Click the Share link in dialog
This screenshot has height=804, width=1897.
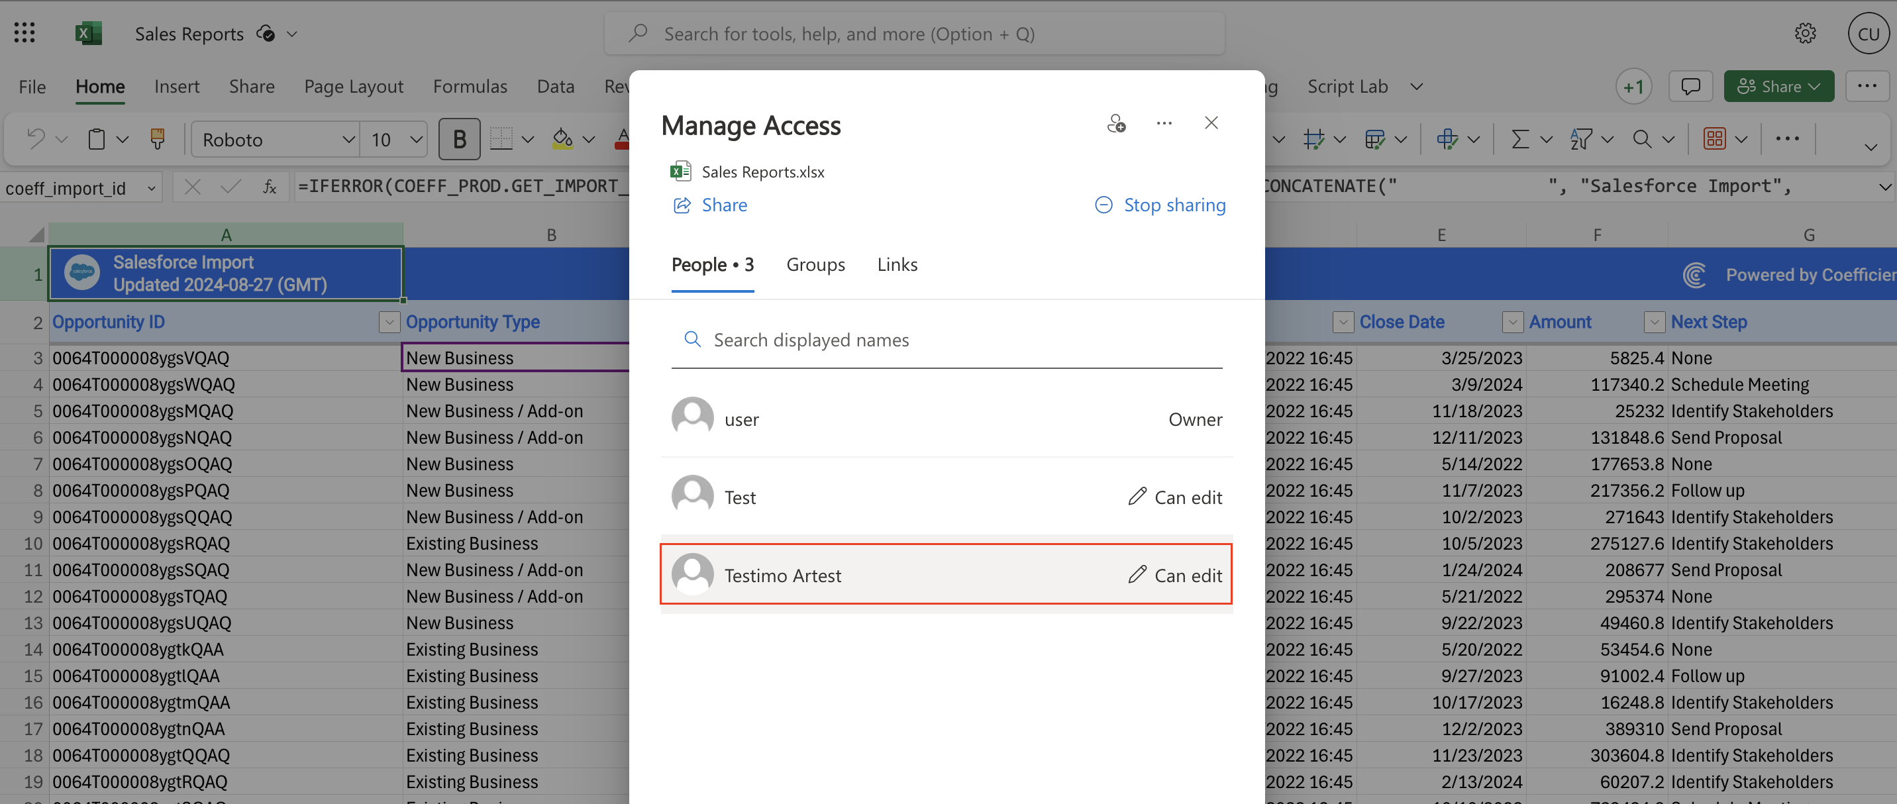710,205
